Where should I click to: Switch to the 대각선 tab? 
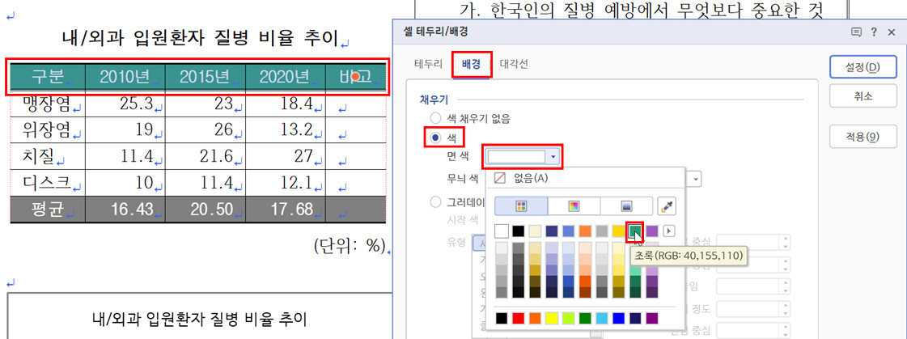coord(513,64)
